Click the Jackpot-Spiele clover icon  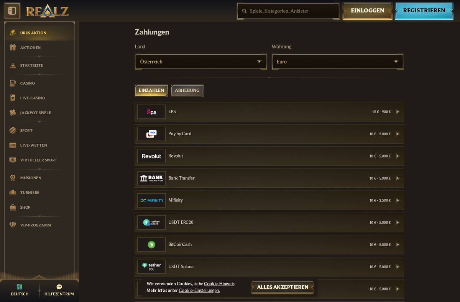(13, 113)
